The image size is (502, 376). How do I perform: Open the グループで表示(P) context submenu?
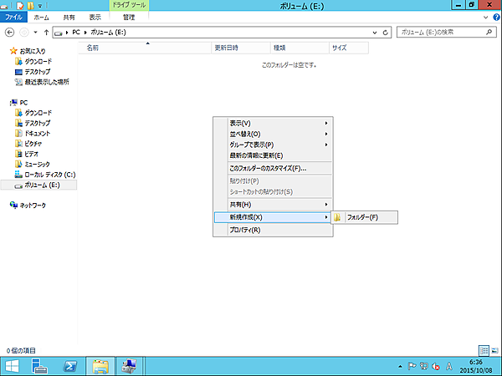click(x=273, y=145)
